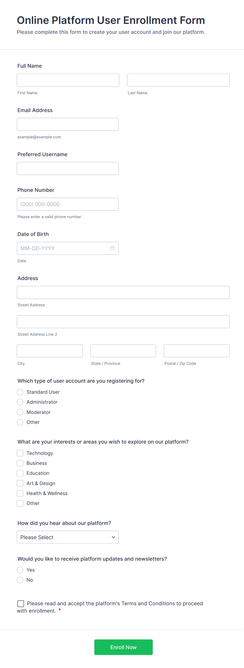Click the Email Address text box
Viewport: 244px width, 668px height.
tap(68, 124)
